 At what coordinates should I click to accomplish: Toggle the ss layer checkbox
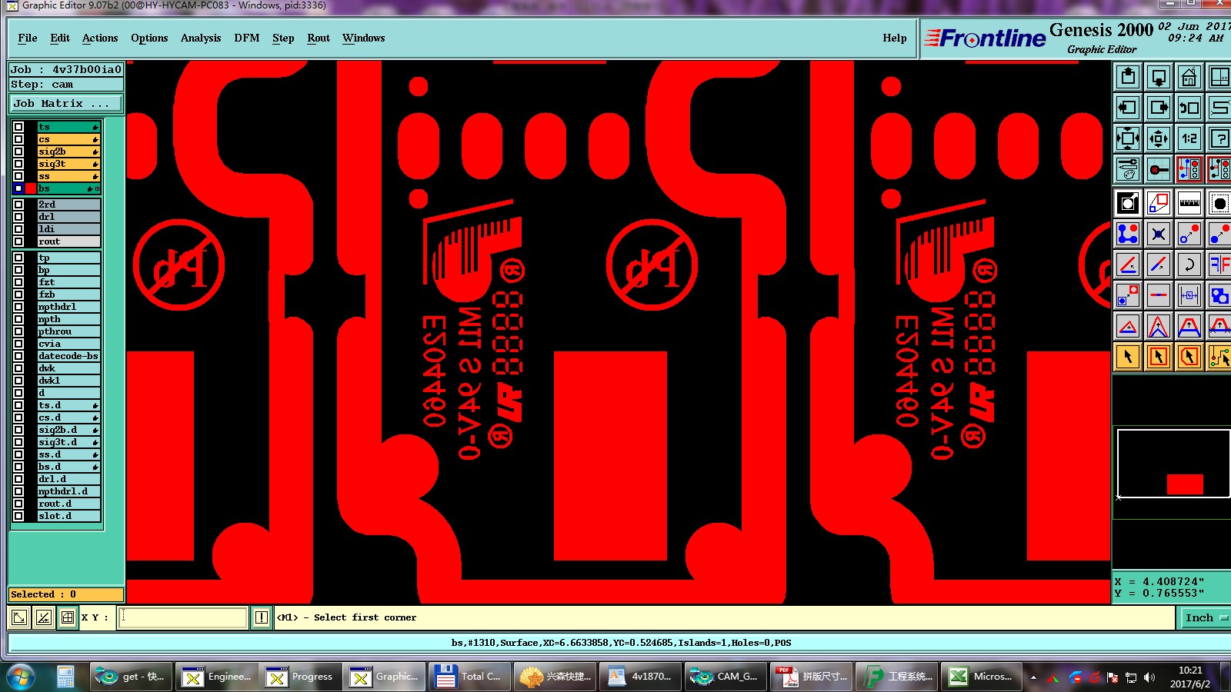coord(18,176)
